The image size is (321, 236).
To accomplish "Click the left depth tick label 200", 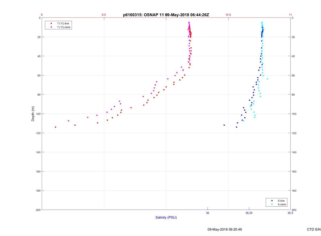I will (38, 210).
